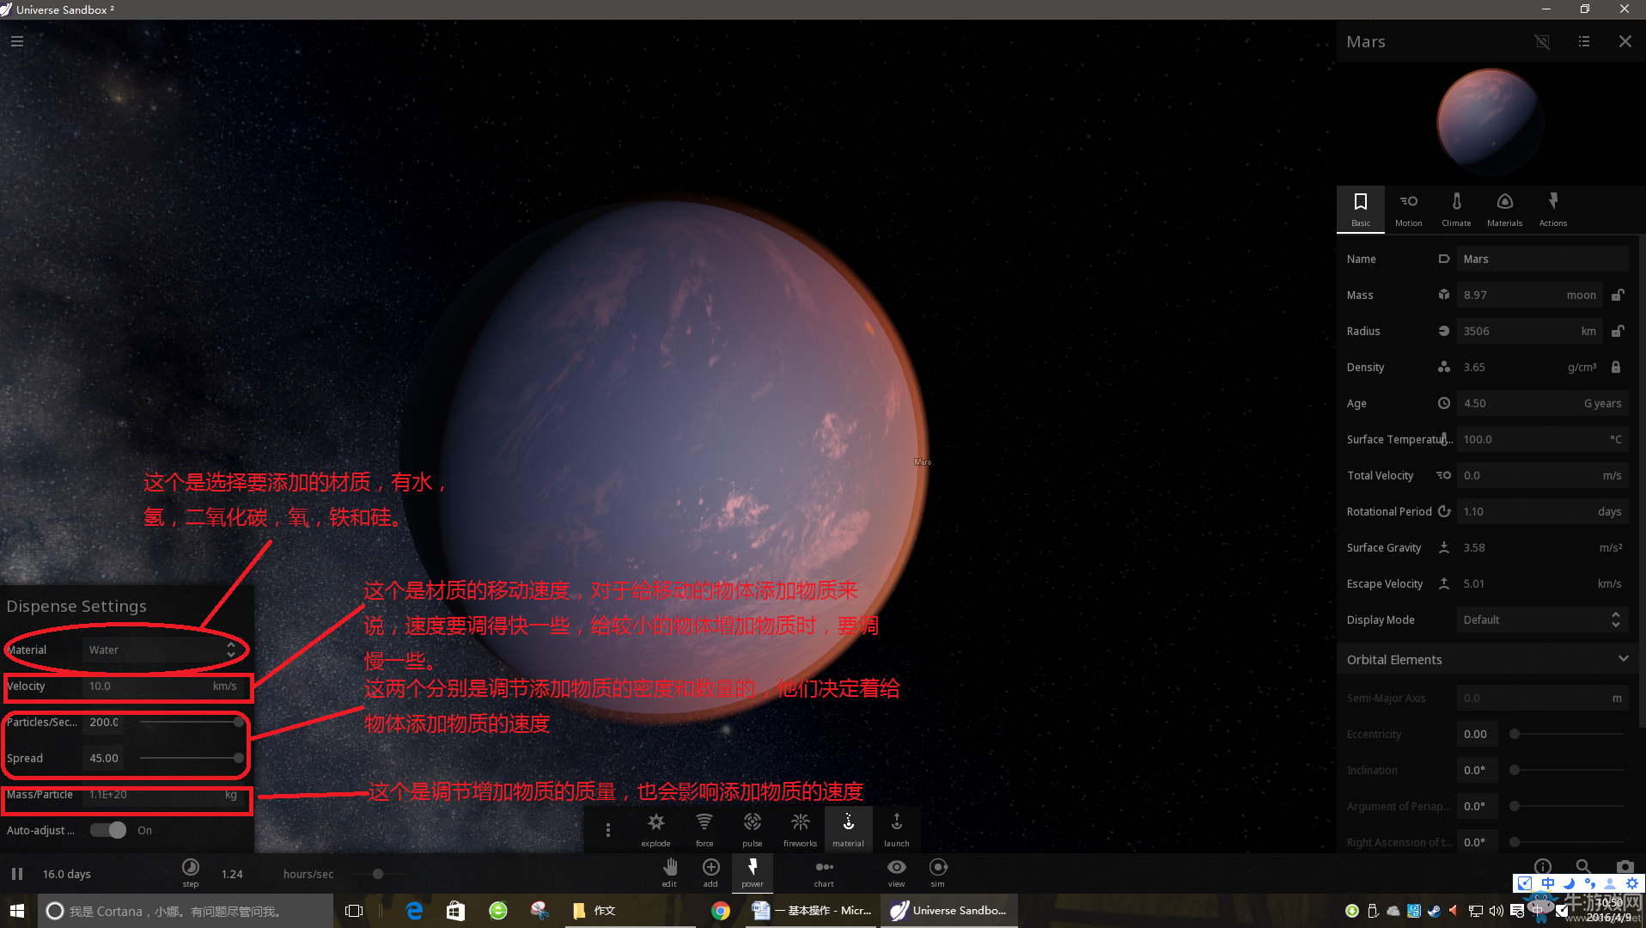Switch to the Motion tab
The width and height of the screenshot is (1646, 928).
pyautogui.click(x=1408, y=210)
